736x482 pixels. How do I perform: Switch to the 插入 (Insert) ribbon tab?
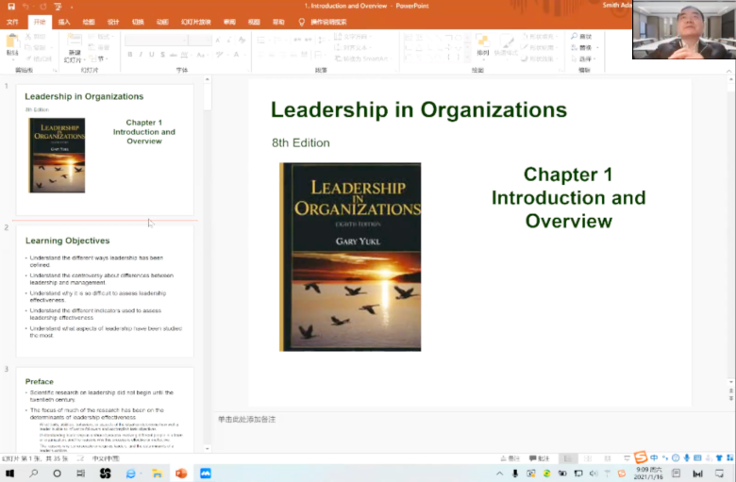pos(63,21)
